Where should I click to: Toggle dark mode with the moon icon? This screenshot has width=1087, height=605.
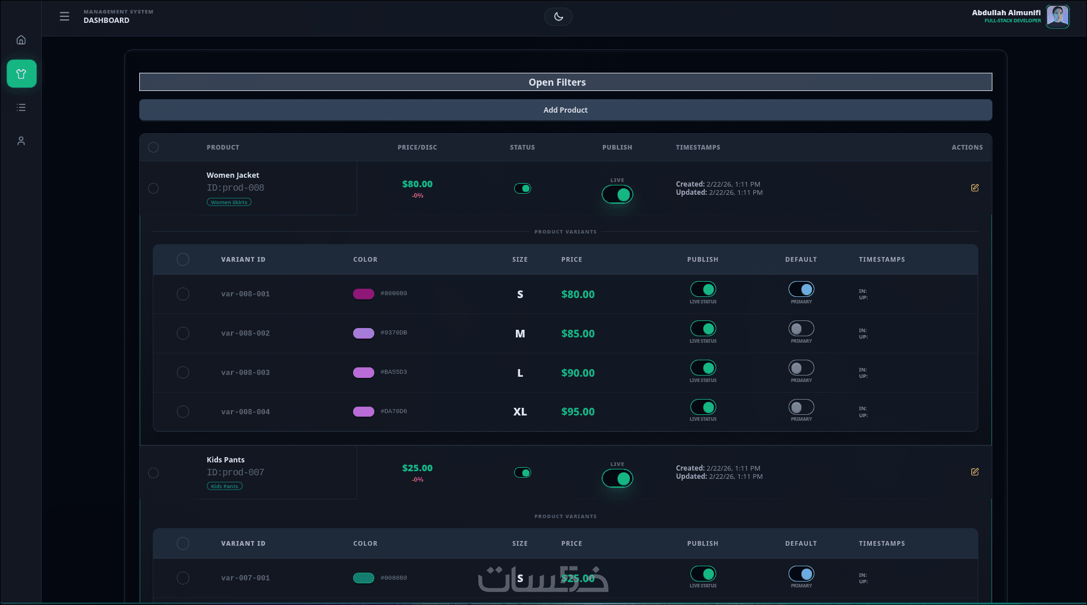[558, 16]
